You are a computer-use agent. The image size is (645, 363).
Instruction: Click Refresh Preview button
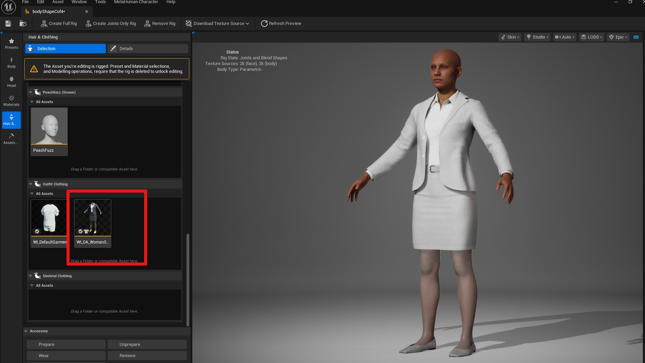tap(281, 23)
